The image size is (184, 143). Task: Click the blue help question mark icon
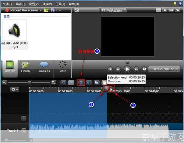pos(180,4)
